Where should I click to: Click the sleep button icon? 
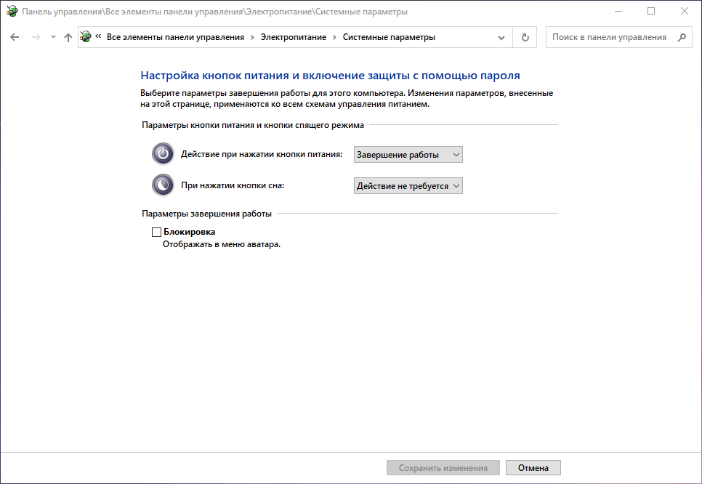pyautogui.click(x=162, y=185)
